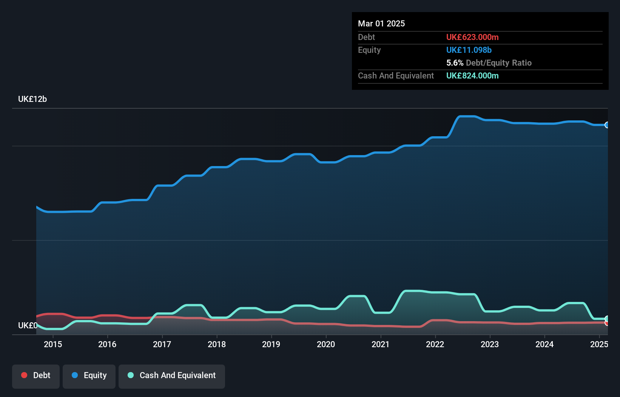Click the 2023 x-axis label
Screen dimensions: 620x397
(490, 344)
